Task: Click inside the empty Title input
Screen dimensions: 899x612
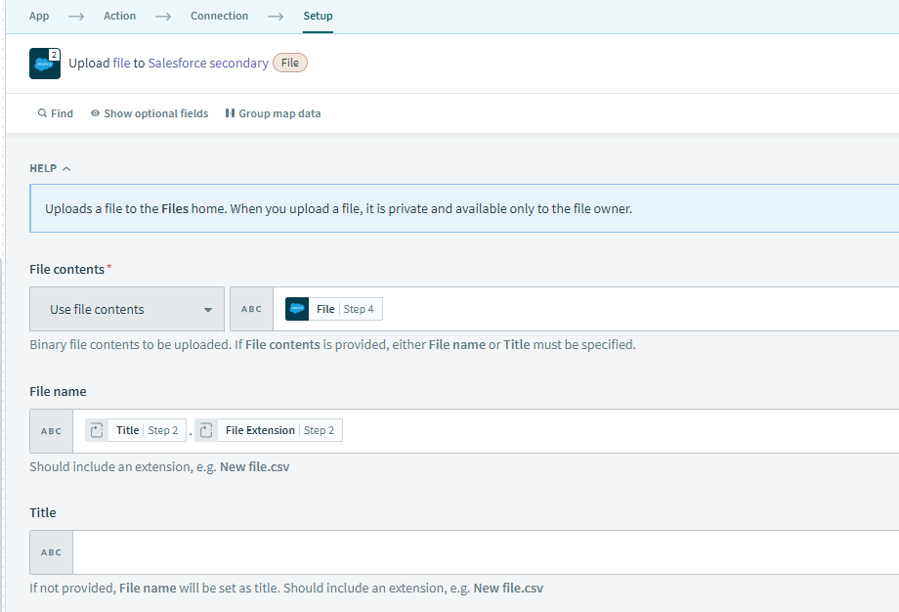Action: 486,552
